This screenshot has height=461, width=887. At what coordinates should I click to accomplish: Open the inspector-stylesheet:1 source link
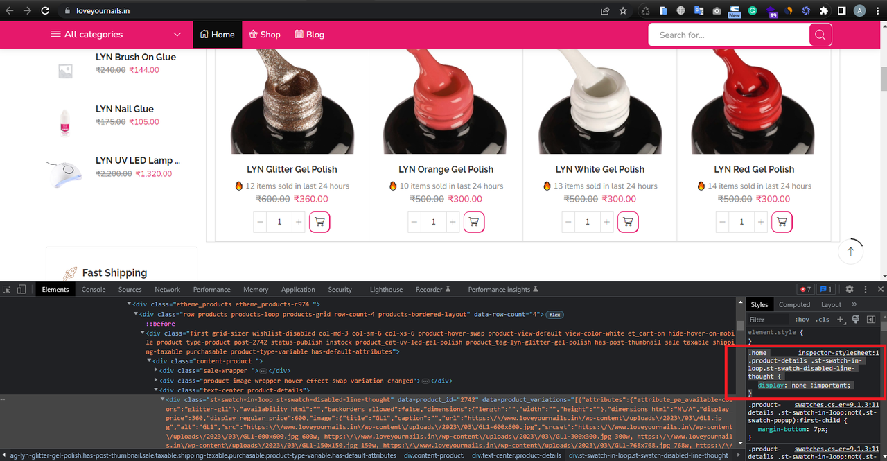tap(838, 353)
